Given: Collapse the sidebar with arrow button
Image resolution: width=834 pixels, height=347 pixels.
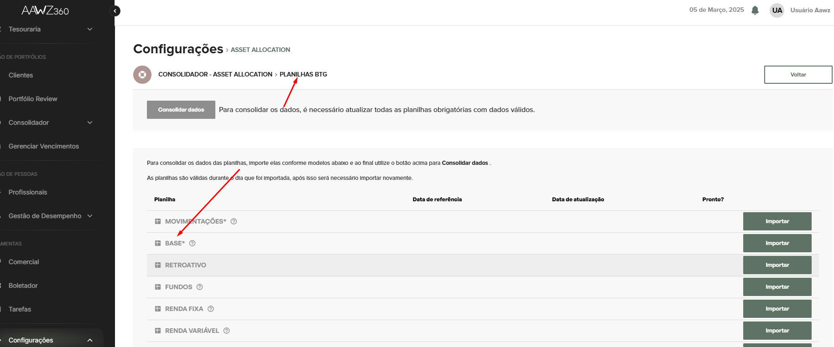Looking at the screenshot, I should tap(115, 11).
